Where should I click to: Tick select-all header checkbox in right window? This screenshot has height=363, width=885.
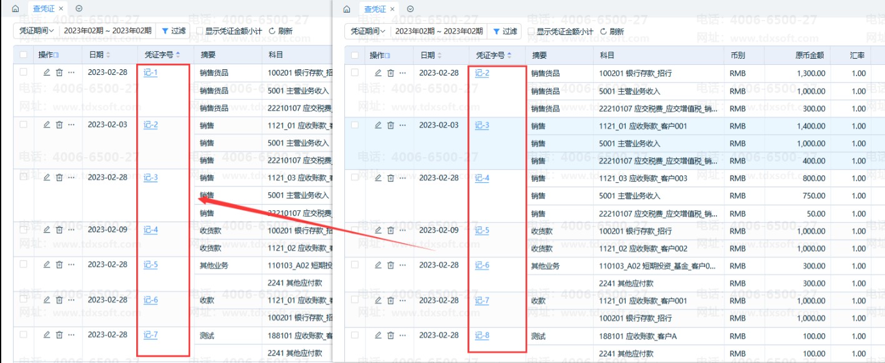[x=355, y=55]
